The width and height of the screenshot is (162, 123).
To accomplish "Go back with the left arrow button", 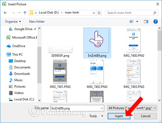I will (5, 13).
